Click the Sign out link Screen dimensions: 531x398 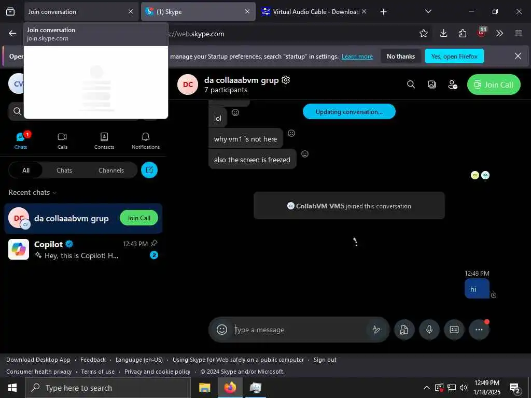325,360
